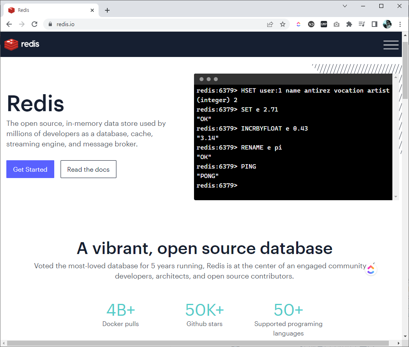Click the SET e 2.71 command line
Screen dimensions: 409x347
[x=238, y=110]
